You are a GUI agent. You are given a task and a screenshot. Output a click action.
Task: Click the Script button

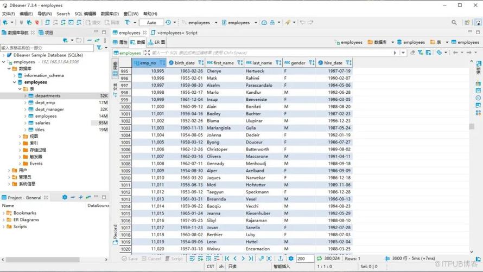(x=174, y=258)
